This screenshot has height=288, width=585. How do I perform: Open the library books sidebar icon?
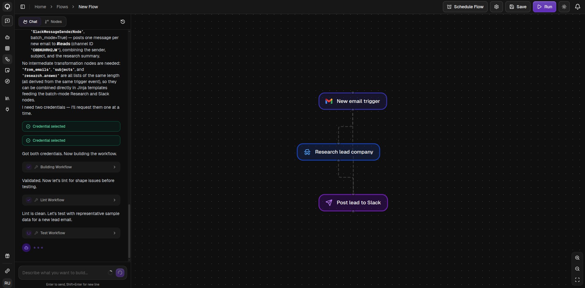[x=7, y=99]
